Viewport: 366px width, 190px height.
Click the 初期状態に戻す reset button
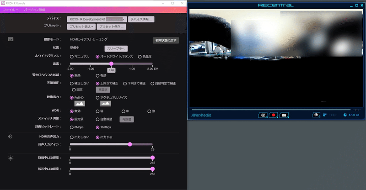click(166, 40)
